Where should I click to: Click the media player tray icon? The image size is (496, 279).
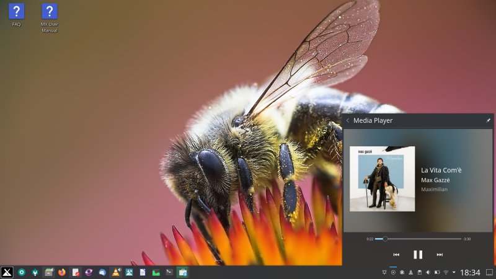click(x=393, y=272)
